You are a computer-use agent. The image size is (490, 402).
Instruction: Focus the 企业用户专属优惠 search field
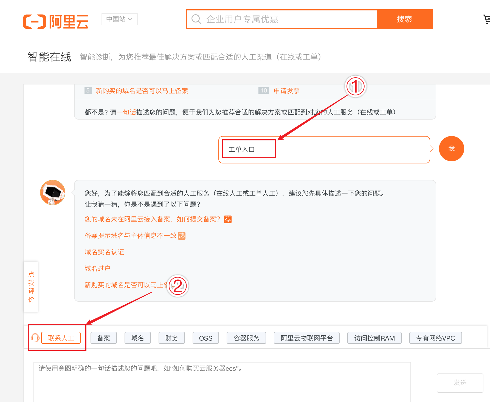click(x=282, y=19)
